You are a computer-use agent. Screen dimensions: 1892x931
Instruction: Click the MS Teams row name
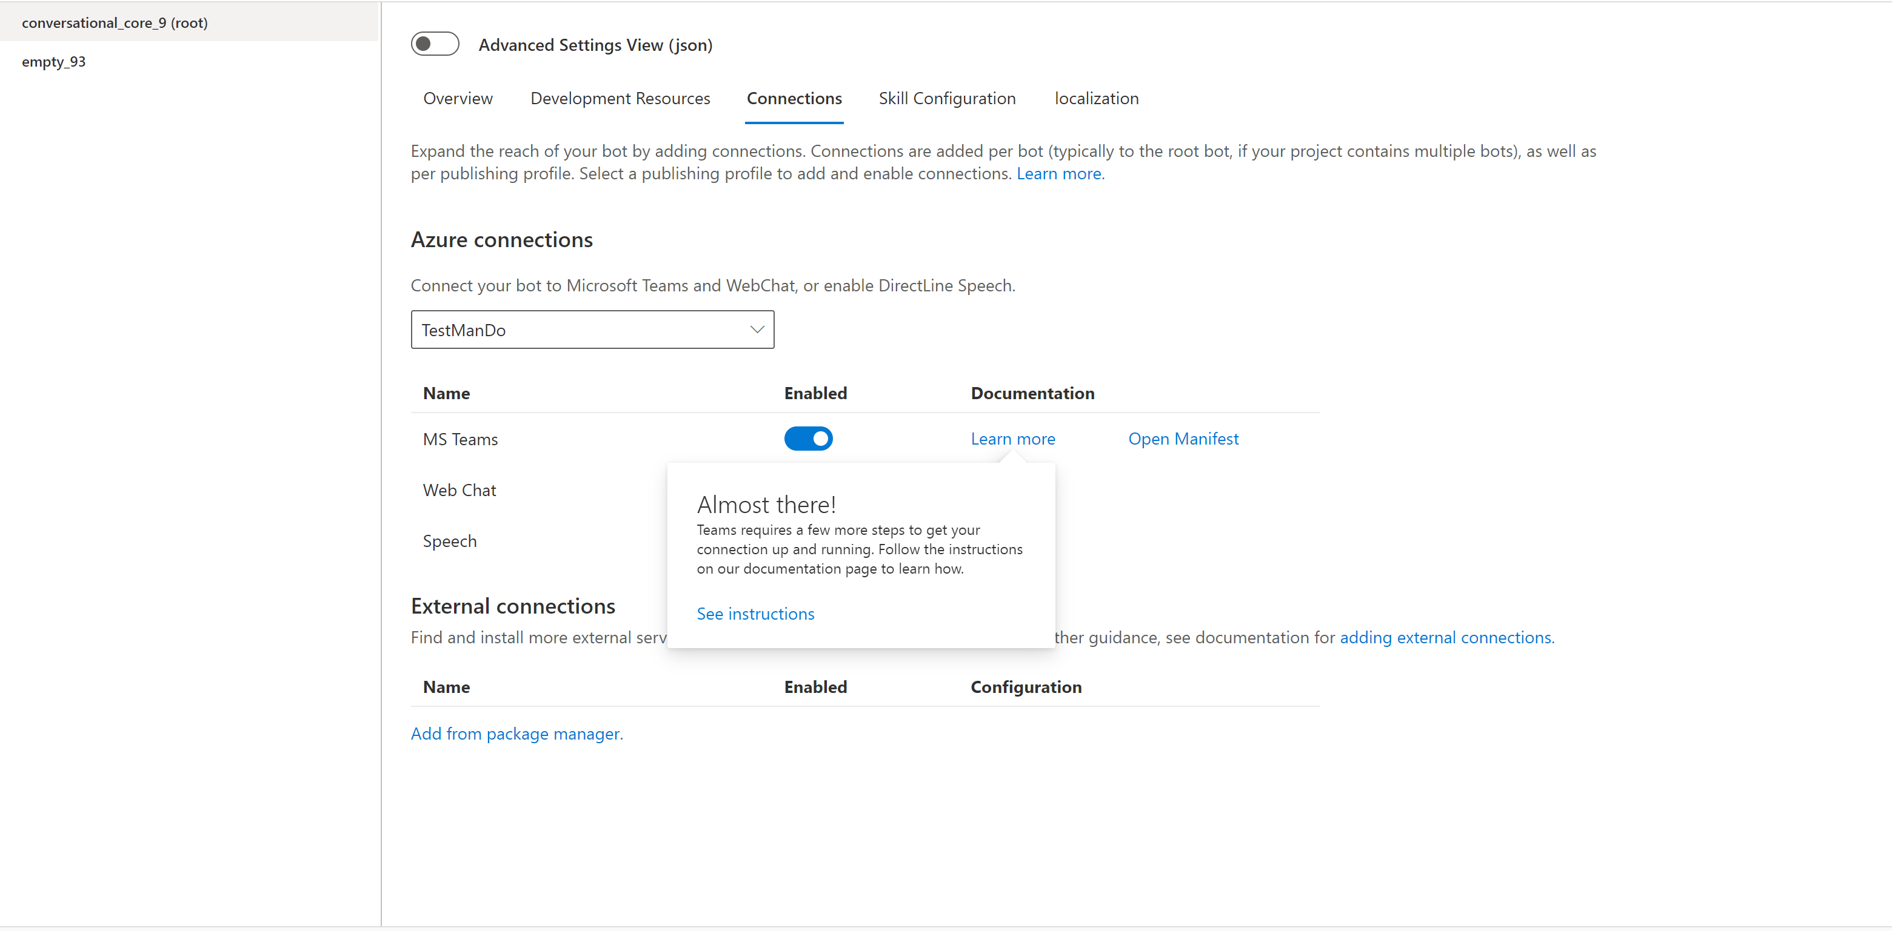[460, 440]
